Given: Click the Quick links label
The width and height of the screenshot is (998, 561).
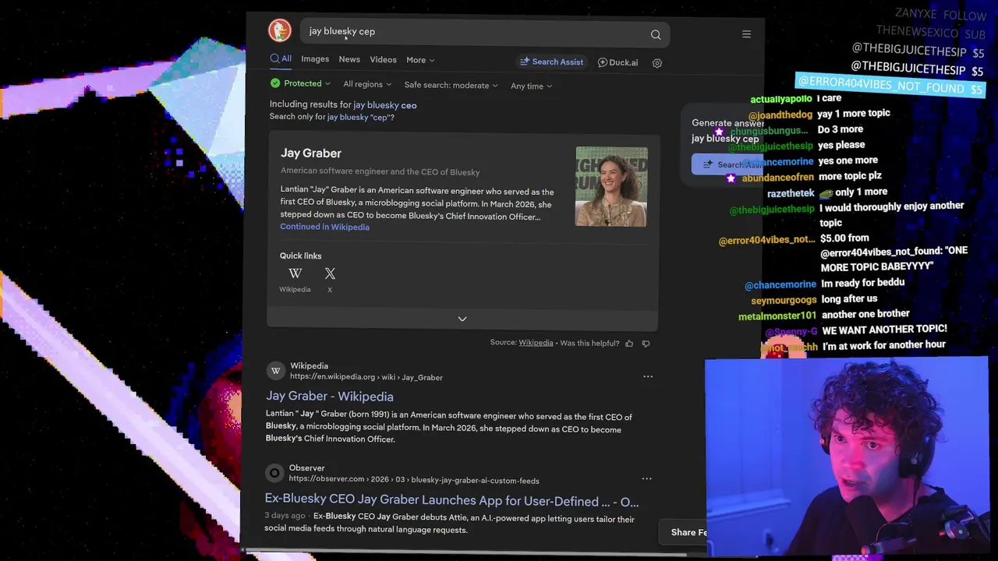Looking at the screenshot, I should [x=300, y=256].
